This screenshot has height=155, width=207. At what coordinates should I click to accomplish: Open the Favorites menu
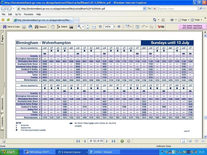pos(28,14)
